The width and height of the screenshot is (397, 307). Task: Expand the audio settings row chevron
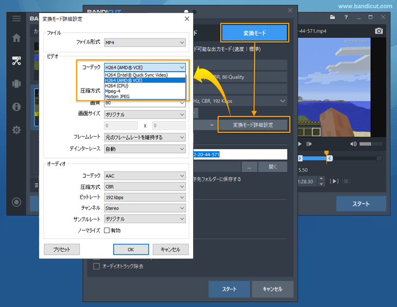pyautogui.click(x=283, y=101)
